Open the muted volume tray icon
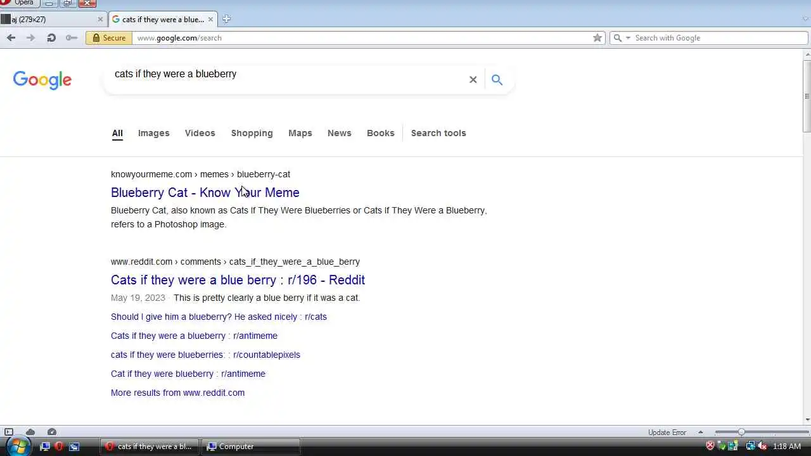Viewport: 811px width, 456px height. click(762, 446)
